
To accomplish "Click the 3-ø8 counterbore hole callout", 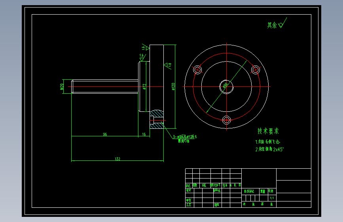I will [x=185, y=137].
